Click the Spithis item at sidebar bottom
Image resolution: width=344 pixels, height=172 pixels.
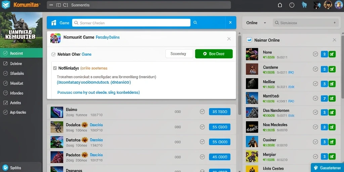click(x=21, y=168)
